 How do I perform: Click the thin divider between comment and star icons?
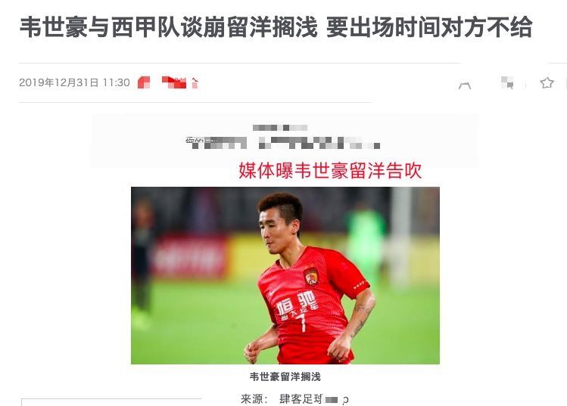525,85
